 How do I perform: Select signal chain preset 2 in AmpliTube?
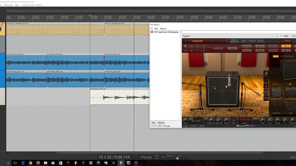(x=191, y=46)
